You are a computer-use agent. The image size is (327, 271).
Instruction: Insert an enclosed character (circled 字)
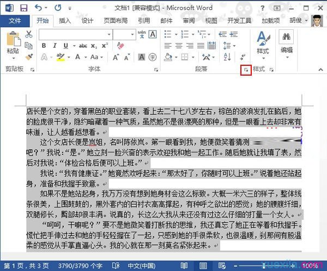point(153,57)
